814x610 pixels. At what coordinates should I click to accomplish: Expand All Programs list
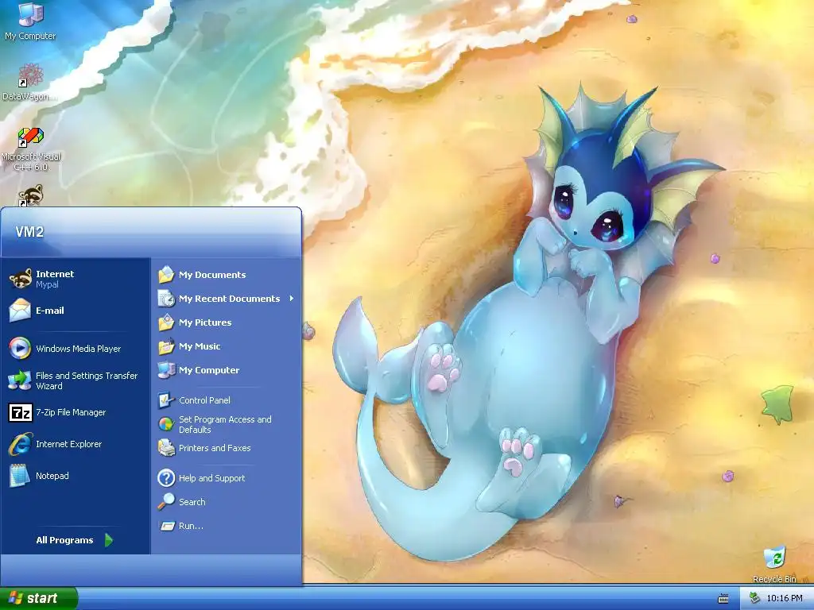pos(75,540)
